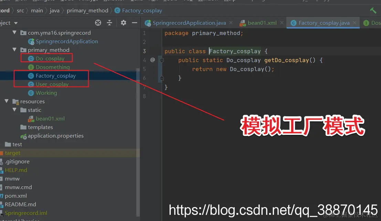Select the target folder
Viewport: 381px width, 221px height.
(x=13, y=153)
